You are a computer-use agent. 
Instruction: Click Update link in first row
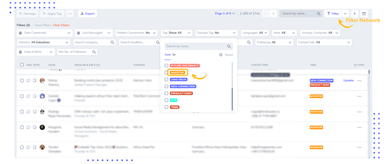tap(348, 80)
